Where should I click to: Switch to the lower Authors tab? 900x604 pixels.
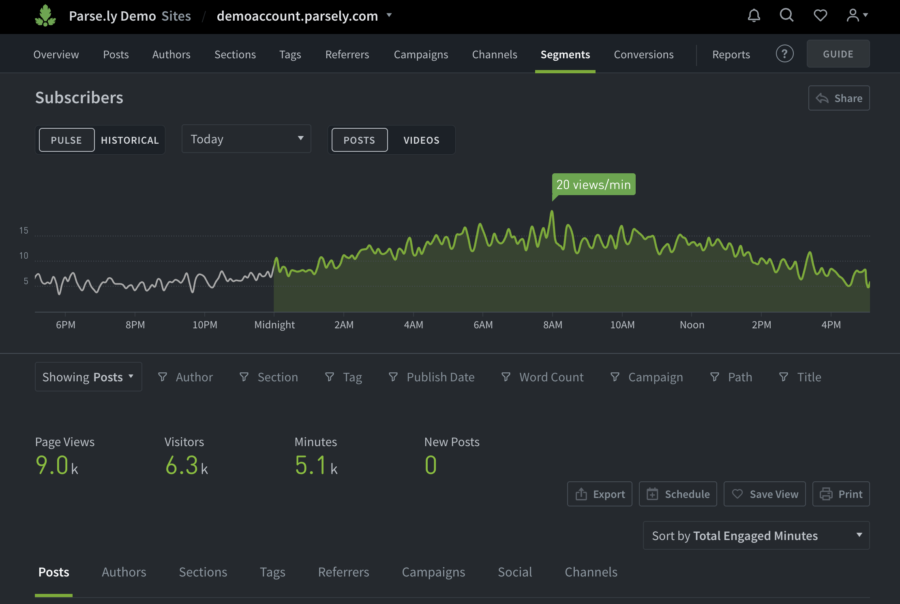tap(124, 572)
